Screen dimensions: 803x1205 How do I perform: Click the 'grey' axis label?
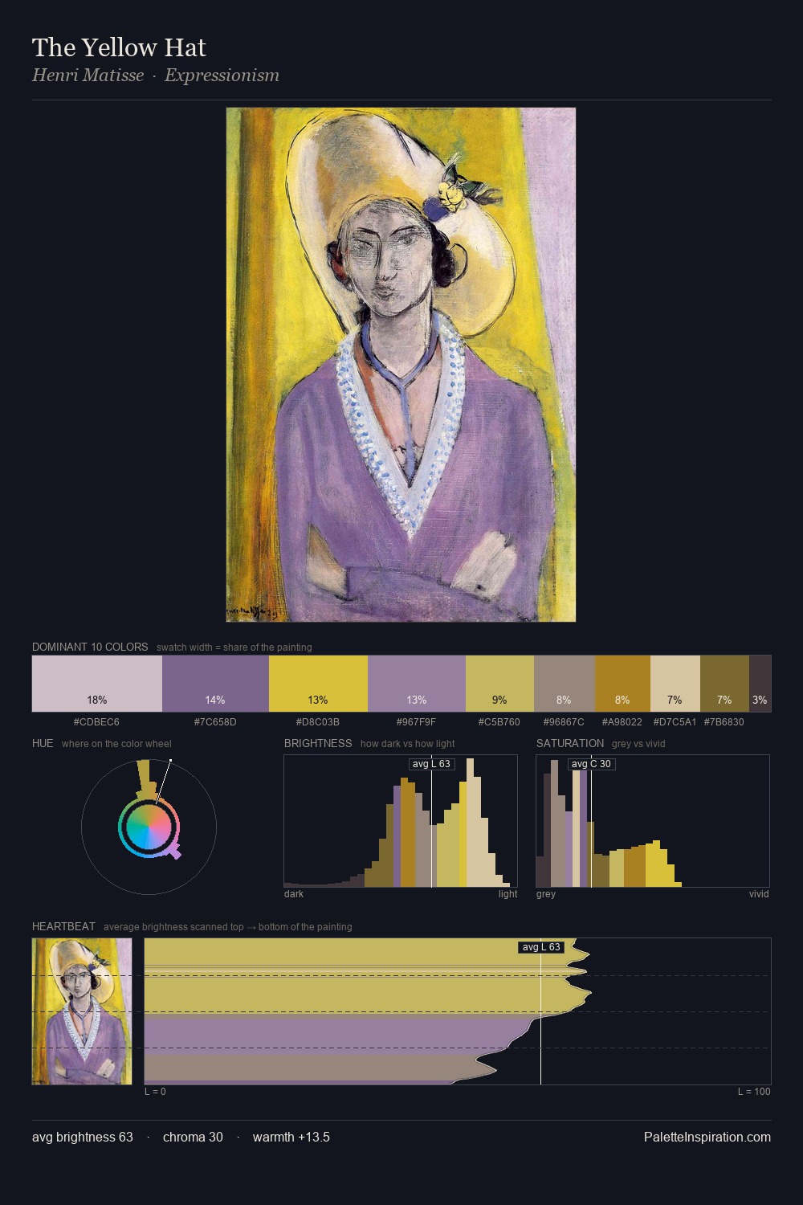coord(546,894)
